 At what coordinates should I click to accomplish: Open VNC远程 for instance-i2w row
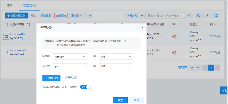point(215,36)
